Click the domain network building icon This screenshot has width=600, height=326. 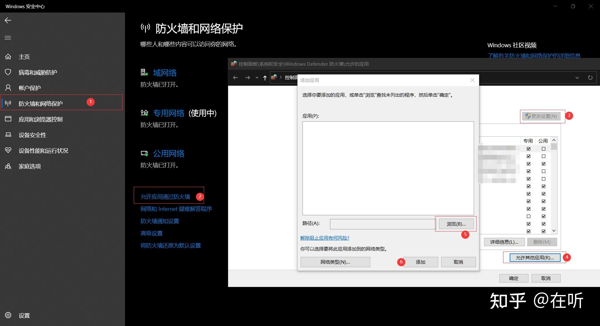point(144,73)
